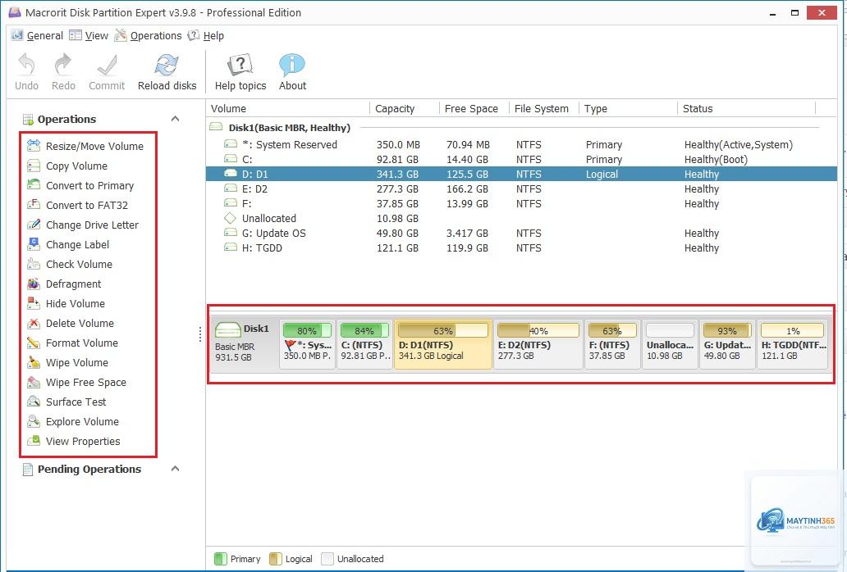
Task: Select the 'E: D2' volume row
Action: (521, 188)
